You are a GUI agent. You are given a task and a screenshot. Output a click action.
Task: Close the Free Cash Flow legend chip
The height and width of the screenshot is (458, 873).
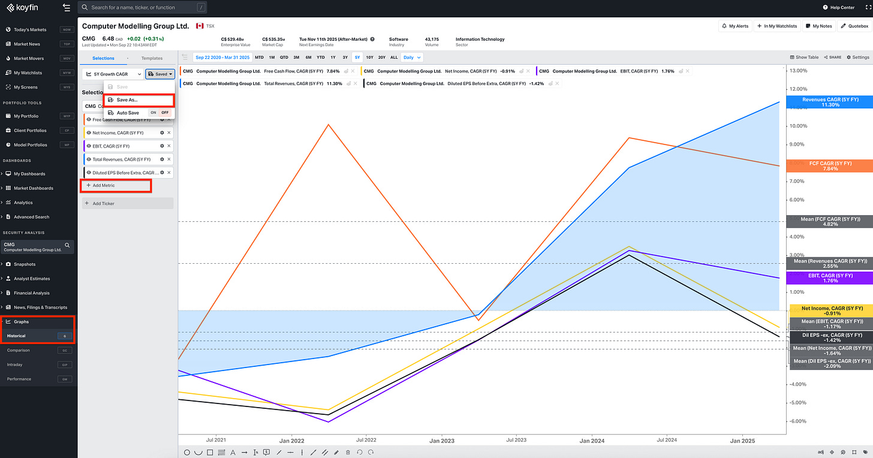[353, 71]
